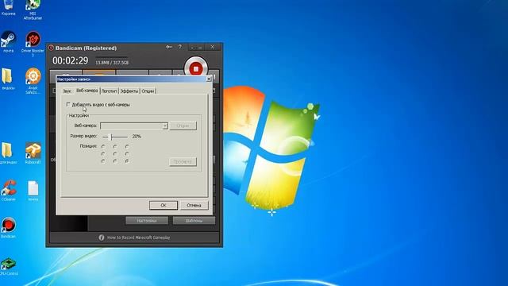Switch to the Опции tab

click(148, 91)
